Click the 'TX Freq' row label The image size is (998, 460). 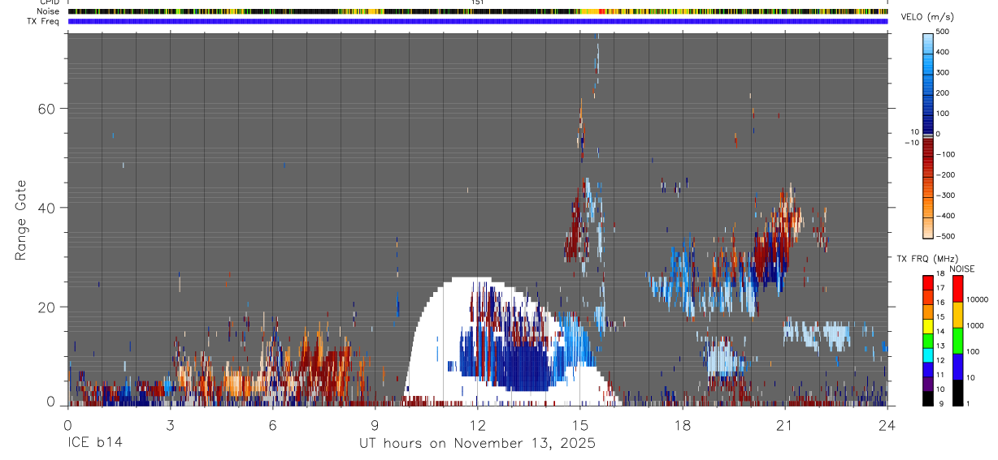[43, 21]
